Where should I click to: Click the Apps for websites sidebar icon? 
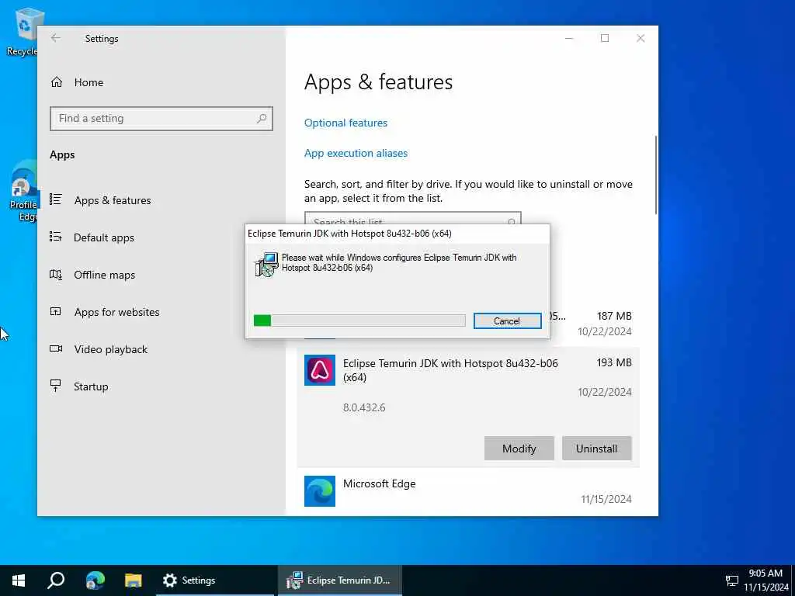click(56, 312)
